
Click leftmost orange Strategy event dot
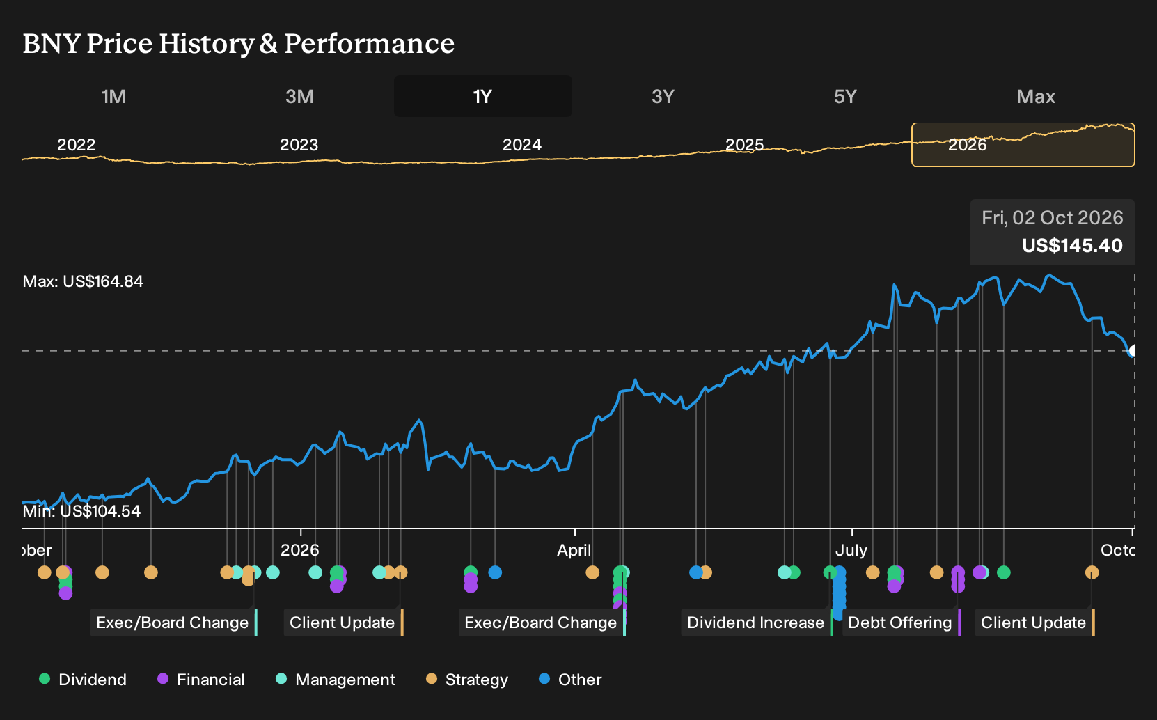(45, 572)
